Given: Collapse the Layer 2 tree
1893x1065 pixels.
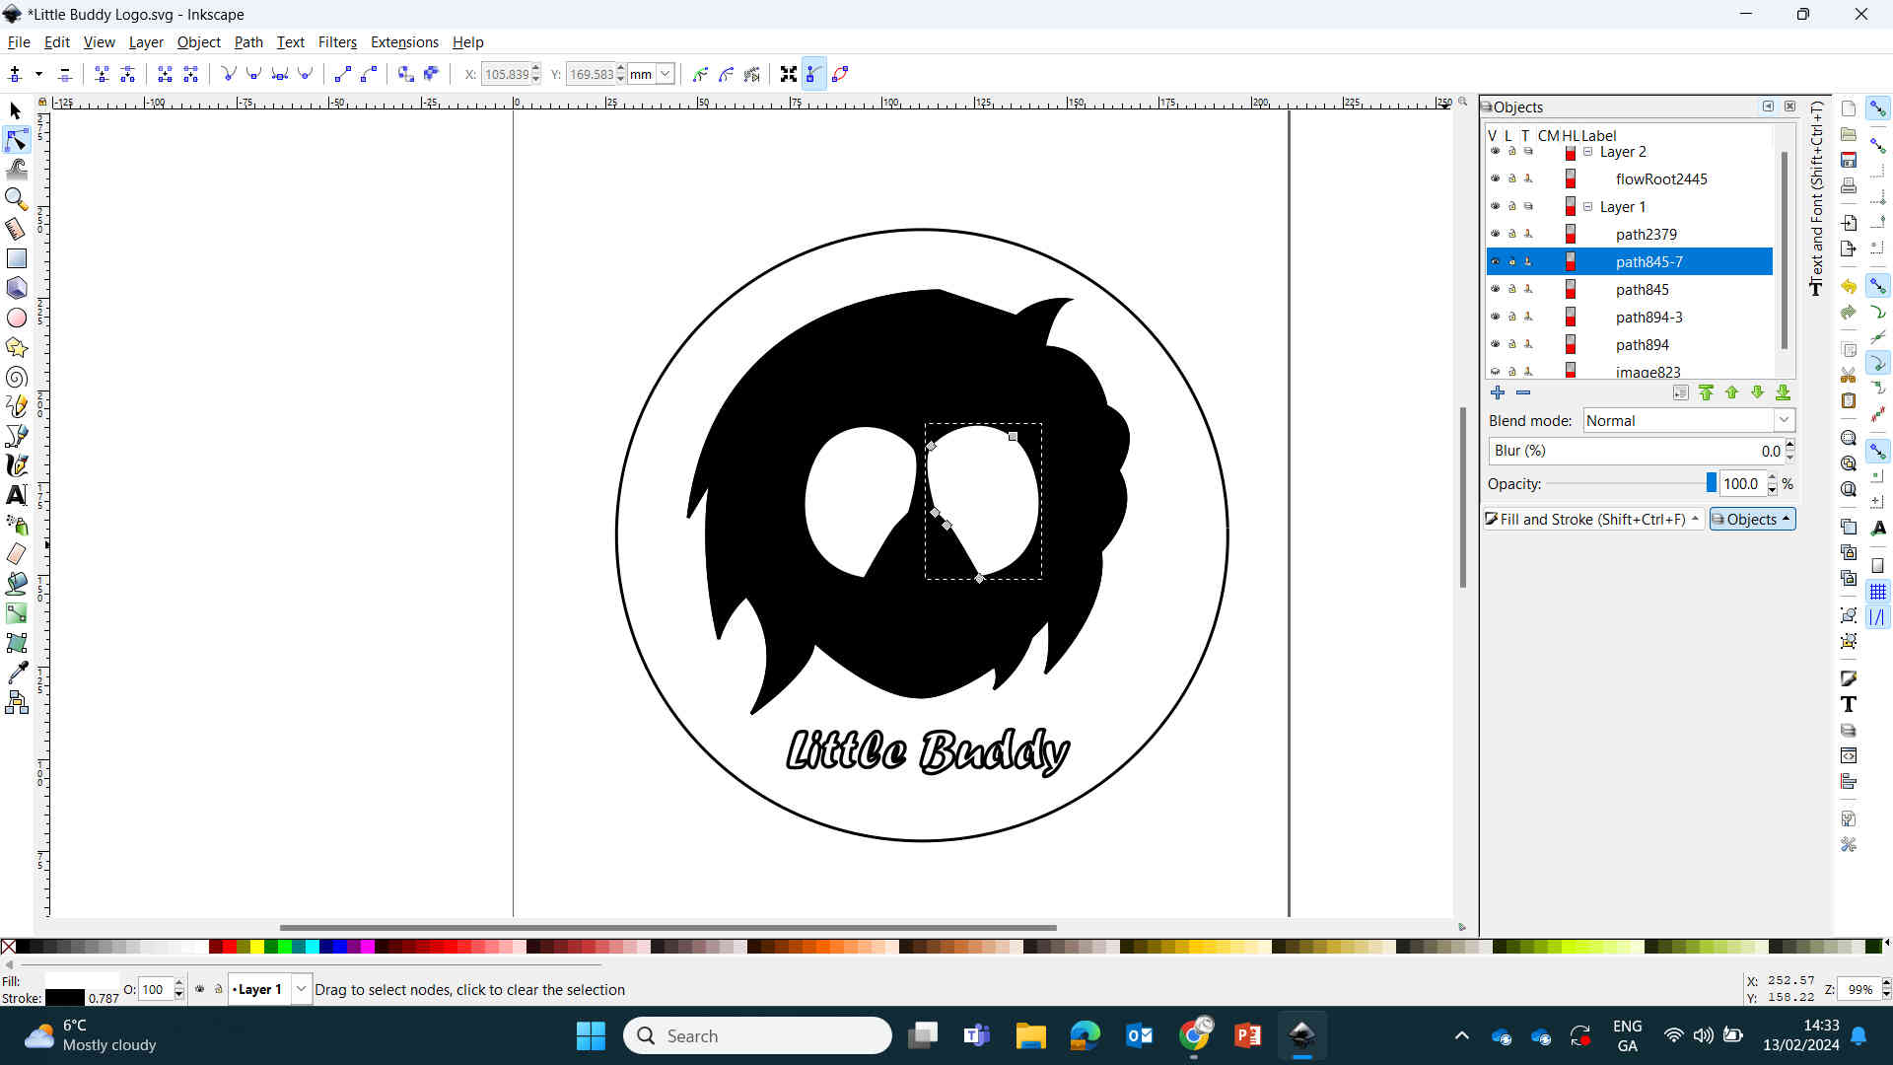Looking at the screenshot, I should click(x=1588, y=152).
